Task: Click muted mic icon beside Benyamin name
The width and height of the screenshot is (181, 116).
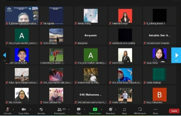Action: pos(76,43)
